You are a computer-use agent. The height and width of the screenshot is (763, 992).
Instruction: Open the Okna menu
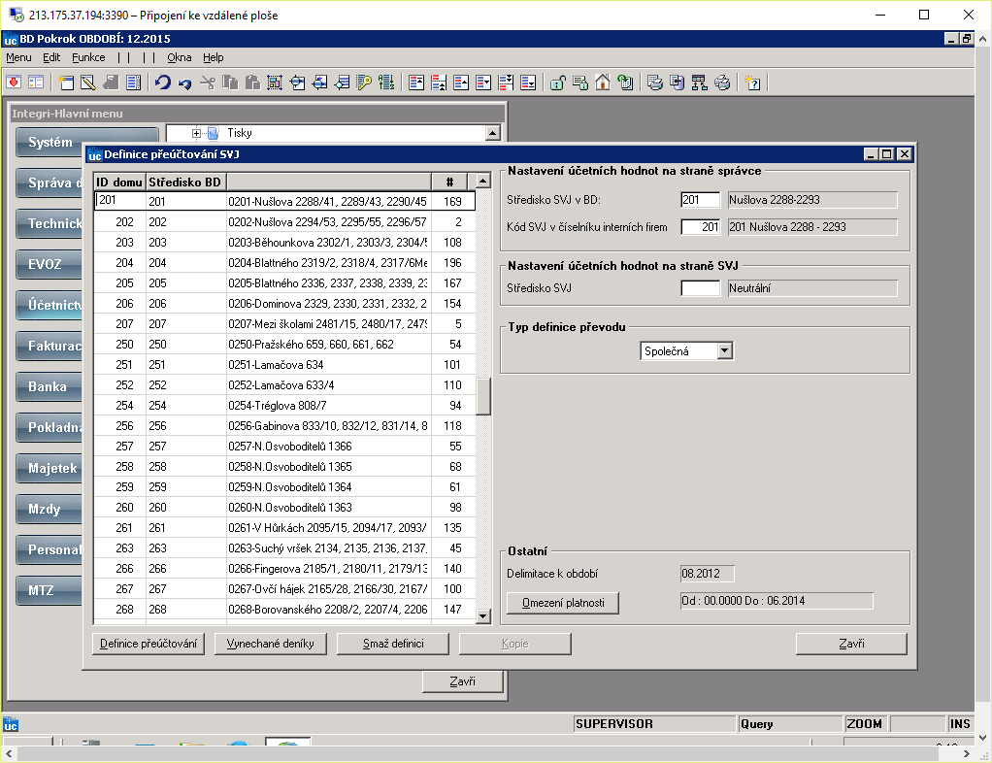179,57
